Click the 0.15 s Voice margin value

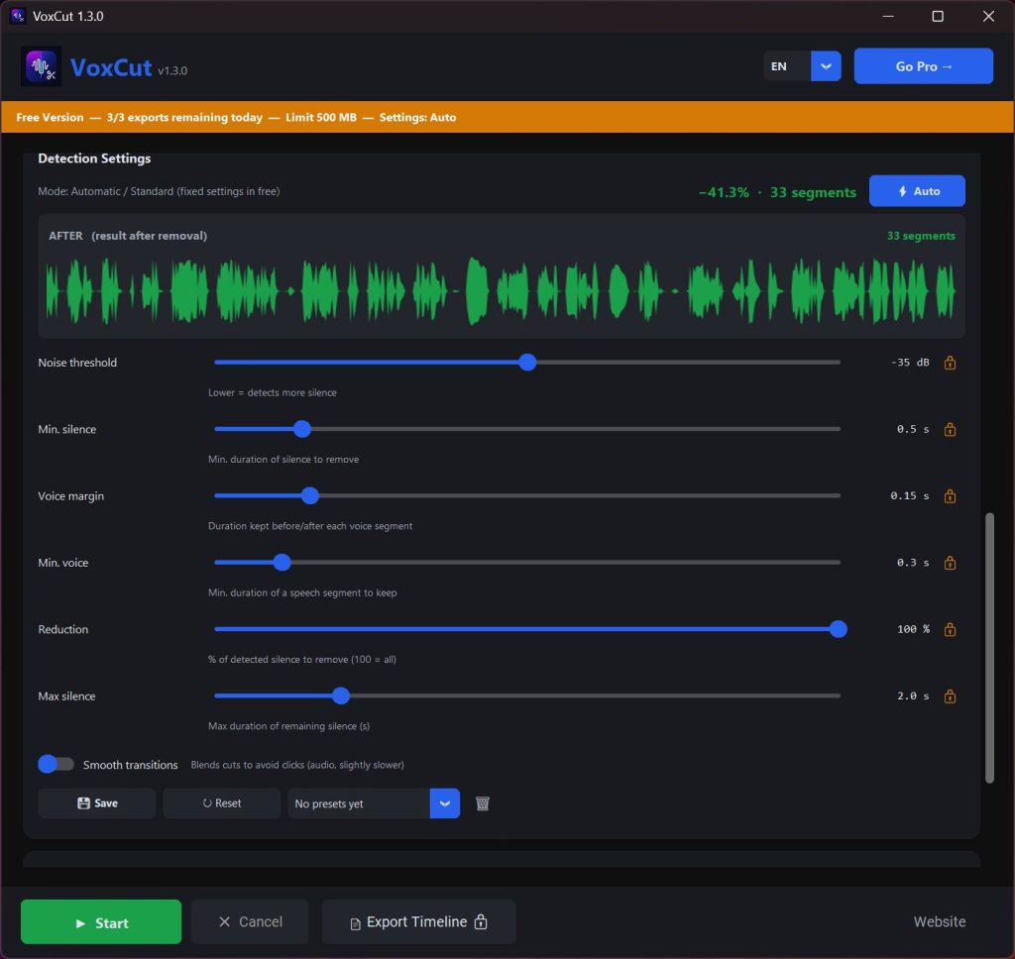pos(910,495)
